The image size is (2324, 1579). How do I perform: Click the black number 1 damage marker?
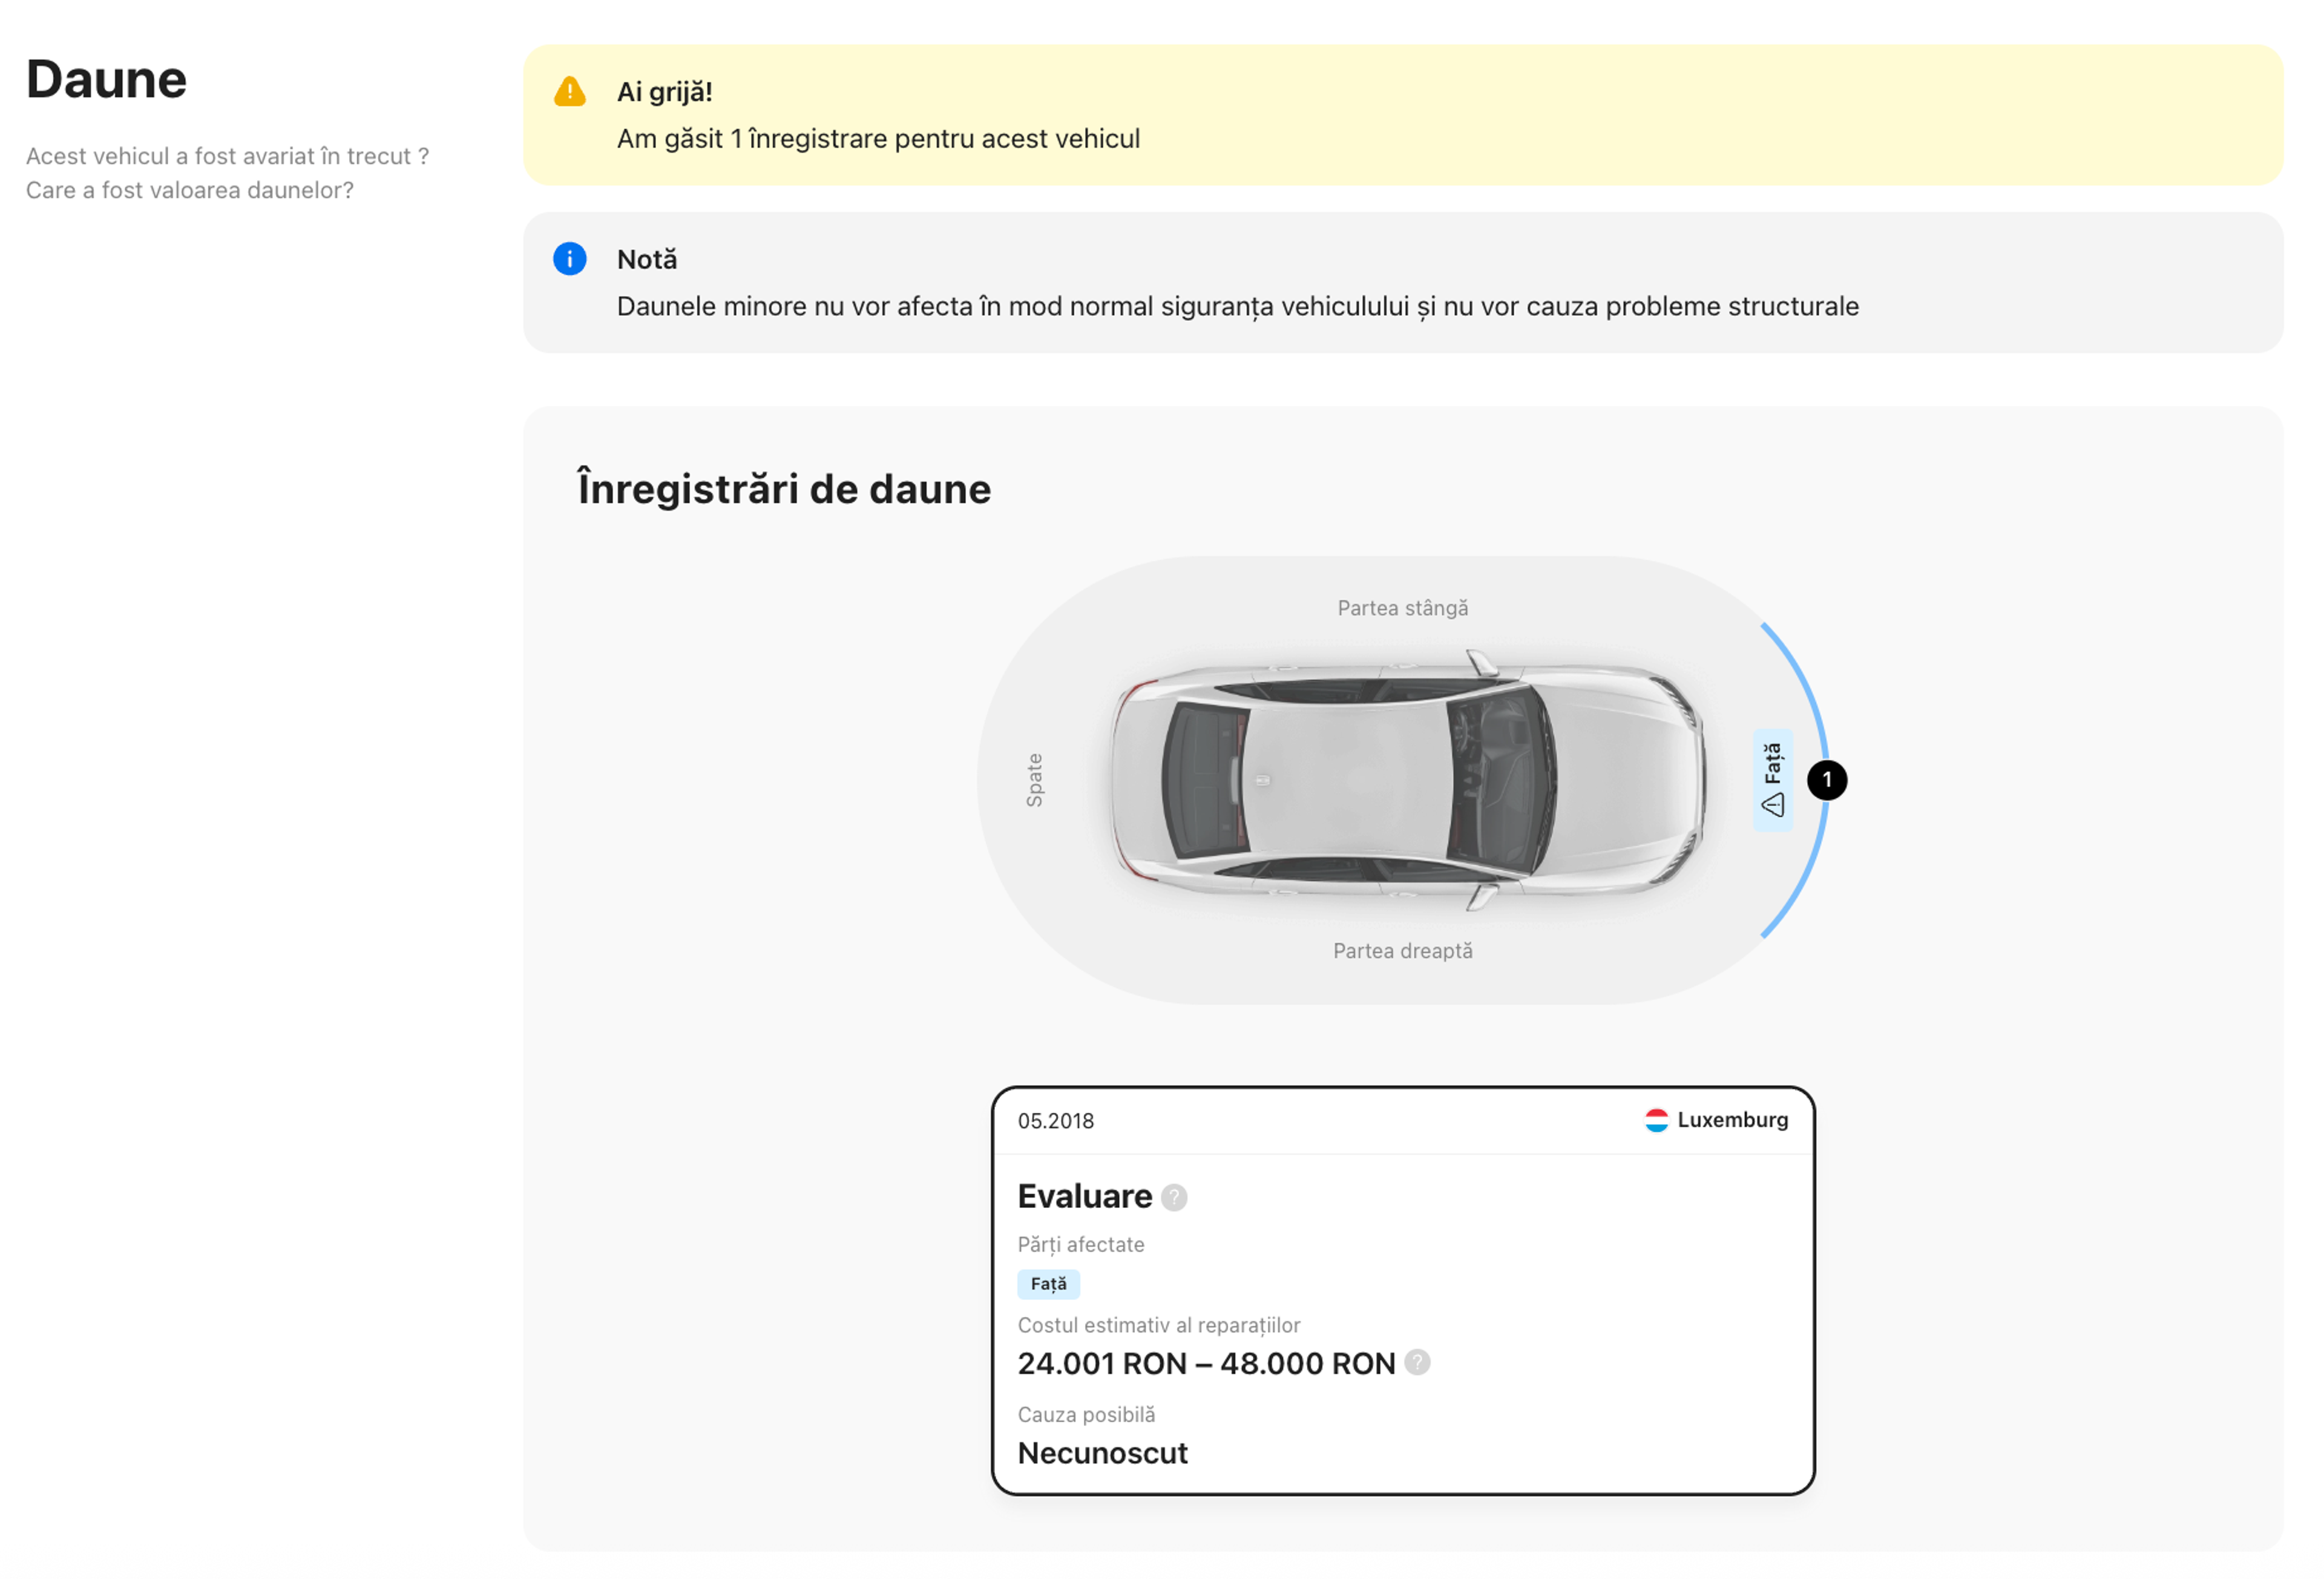point(1826,780)
